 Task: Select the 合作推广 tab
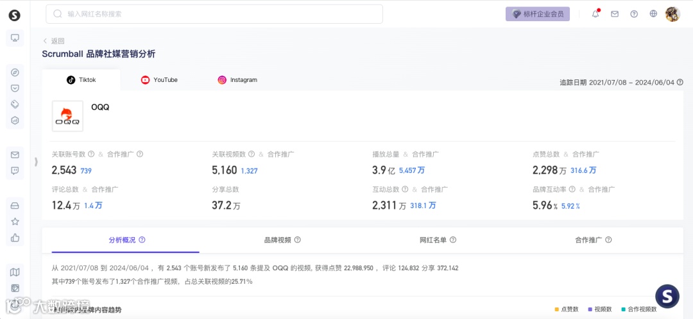tap(593, 240)
